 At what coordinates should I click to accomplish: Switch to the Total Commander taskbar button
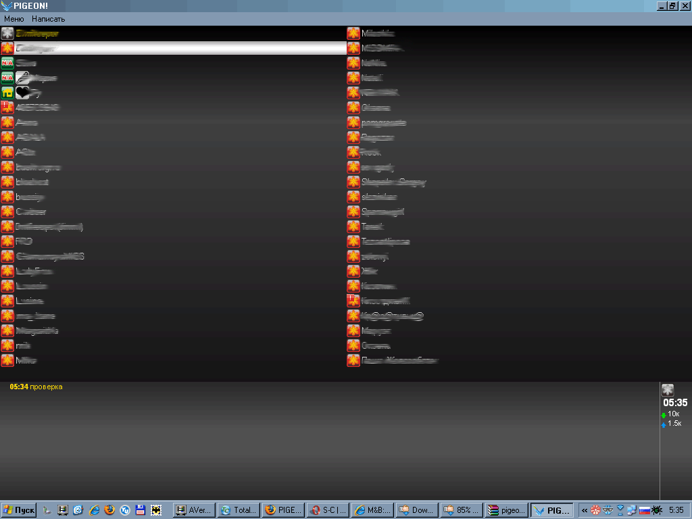[x=238, y=510]
